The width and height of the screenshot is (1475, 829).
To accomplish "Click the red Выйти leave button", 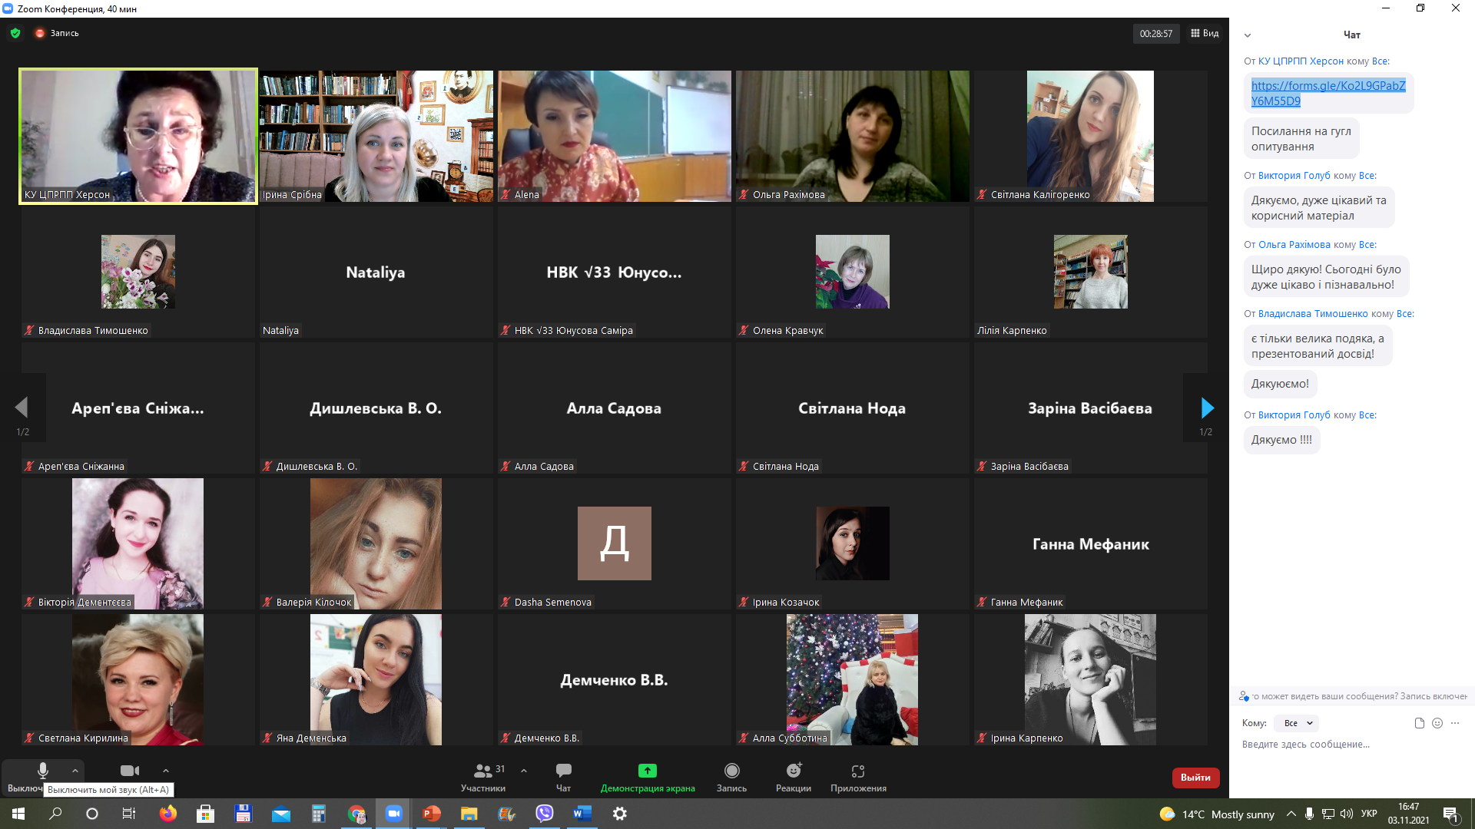I will coord(1195,778).
